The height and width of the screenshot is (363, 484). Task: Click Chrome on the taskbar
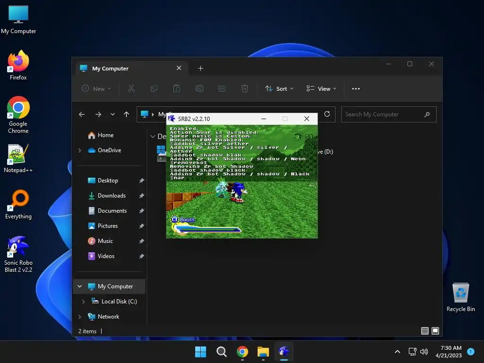coord(242,352)
